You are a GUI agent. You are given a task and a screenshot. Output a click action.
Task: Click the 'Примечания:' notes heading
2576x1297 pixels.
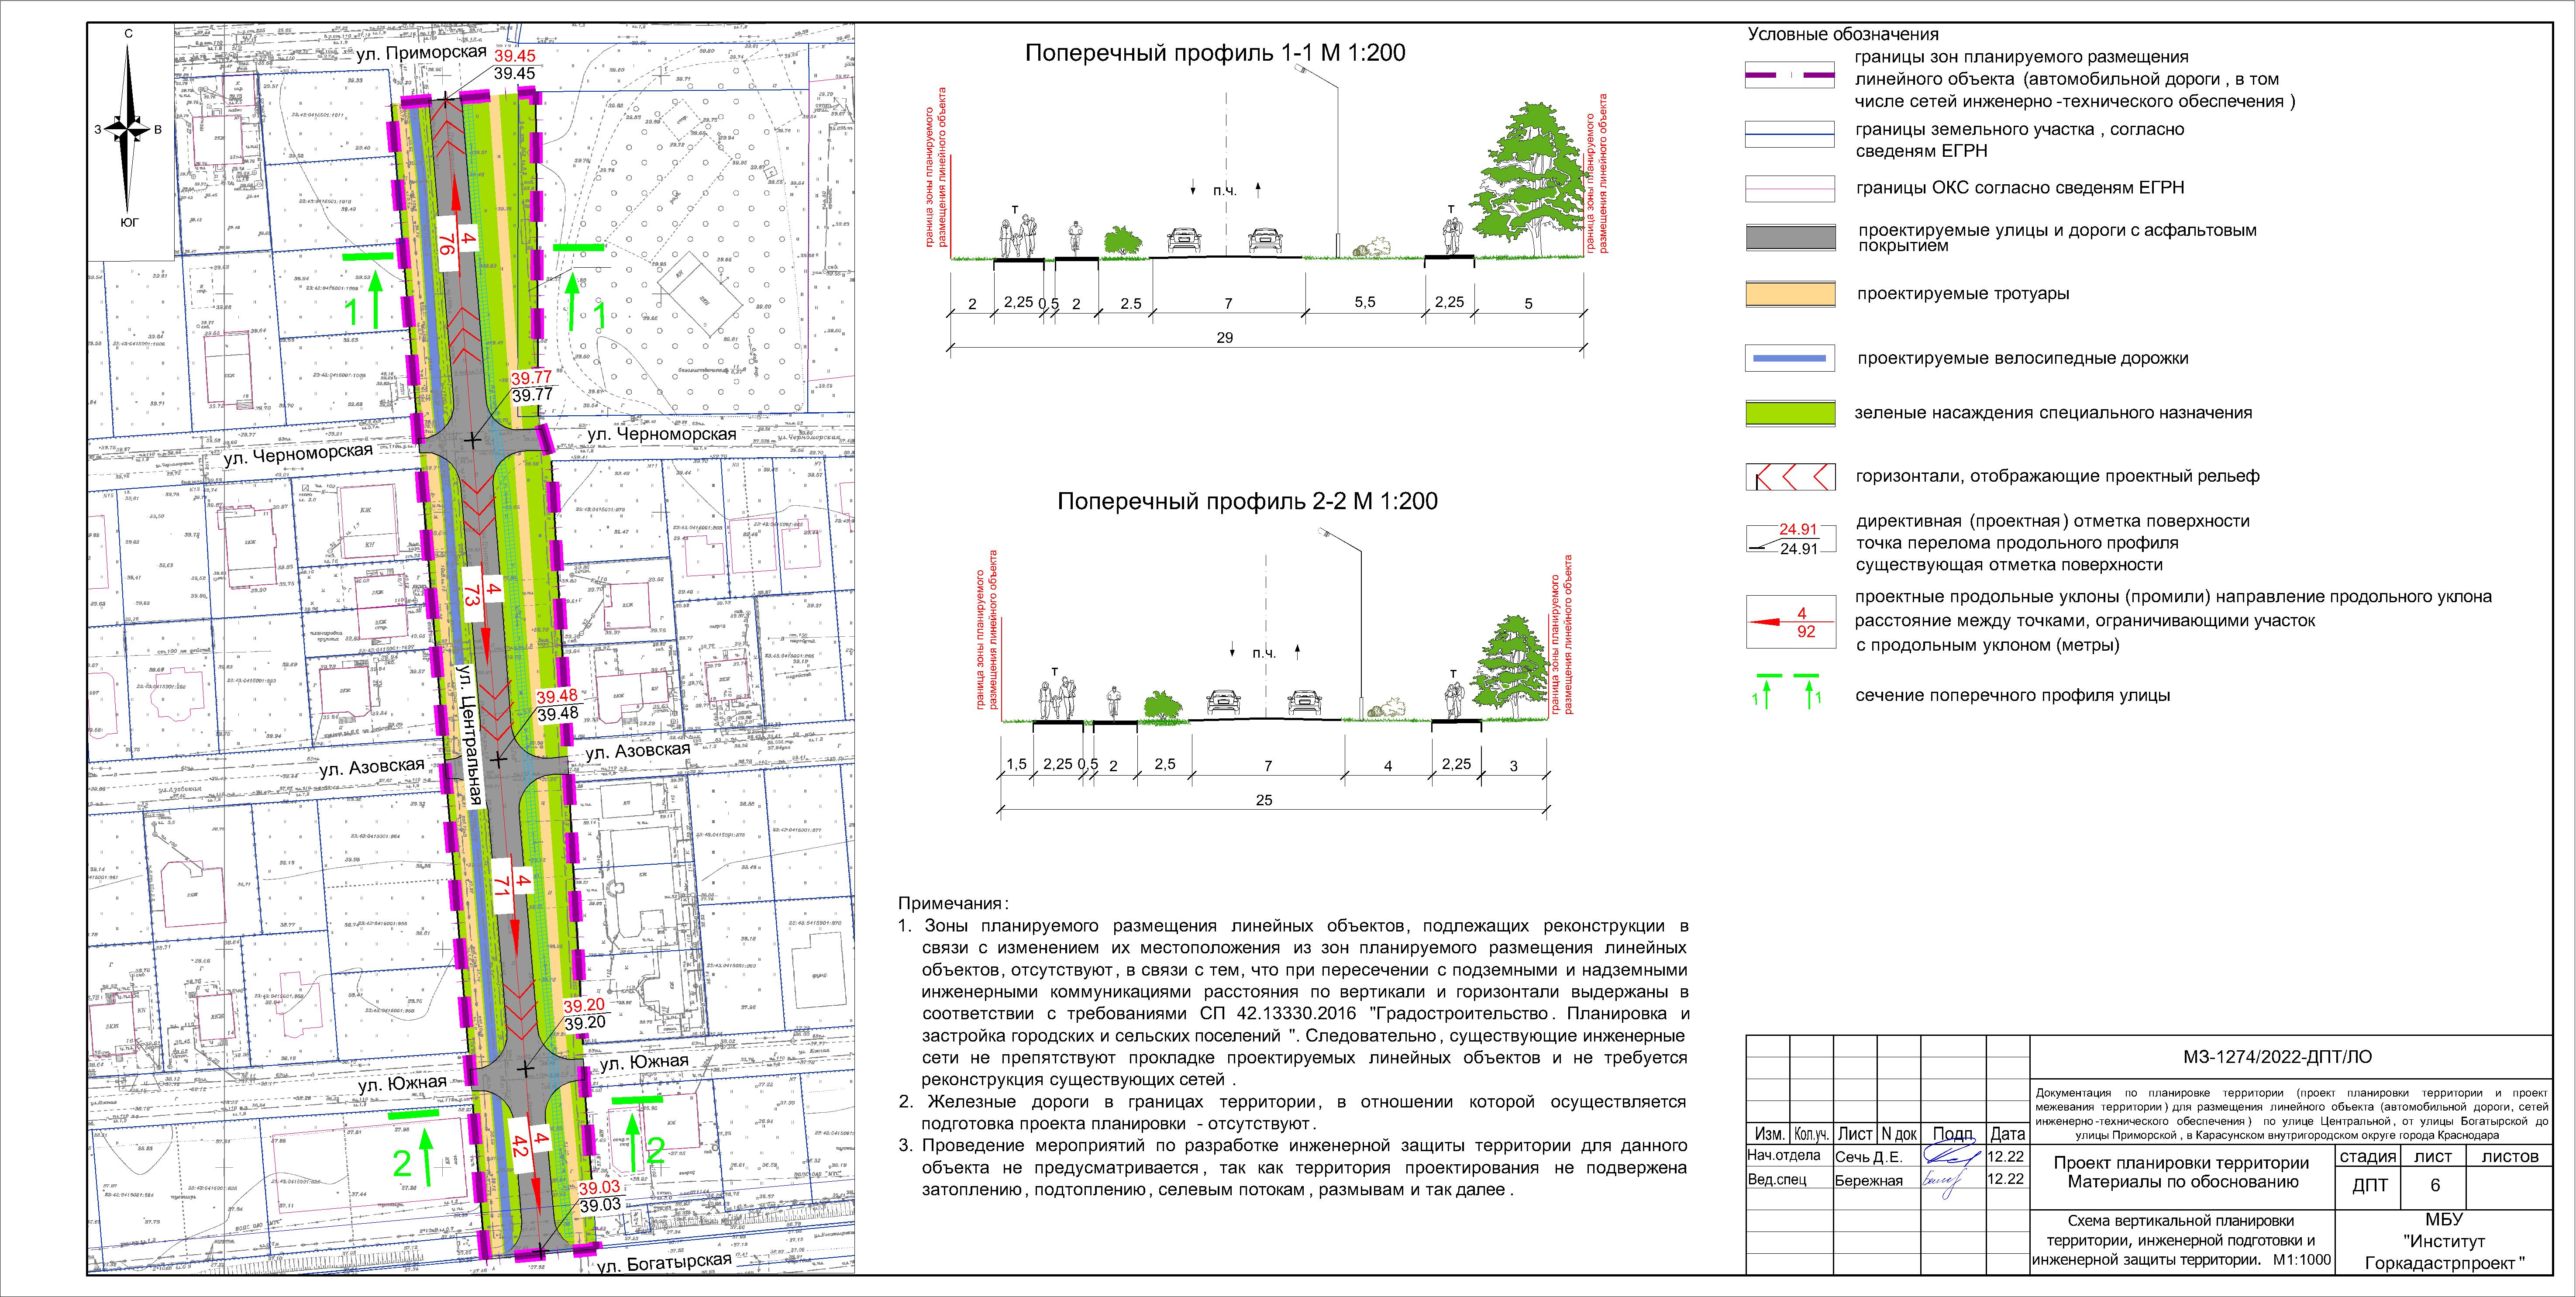(954, 903)
